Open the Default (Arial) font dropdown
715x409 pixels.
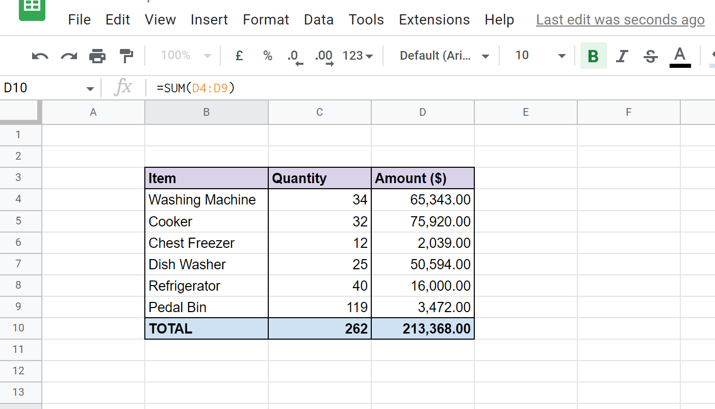[444, 56]
